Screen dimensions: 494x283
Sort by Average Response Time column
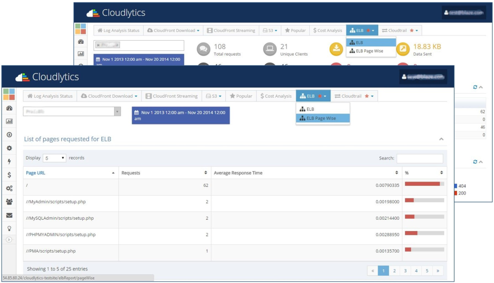pyautogui.click(x=307, y=173)
